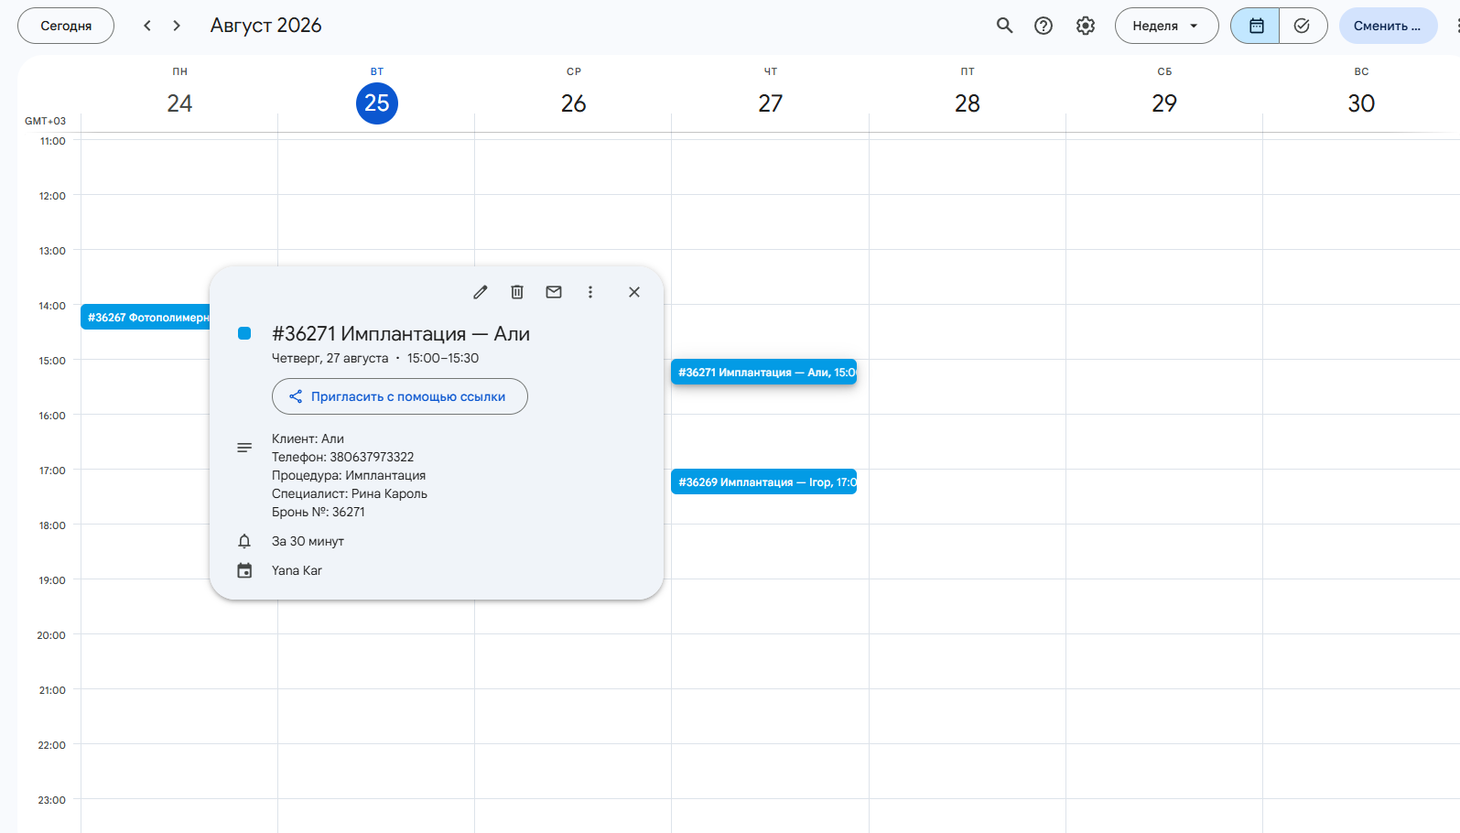Screen dimensions: 1460x833
Task: Click the Специалист: Рина Кароль line
Action: [350, 493]
